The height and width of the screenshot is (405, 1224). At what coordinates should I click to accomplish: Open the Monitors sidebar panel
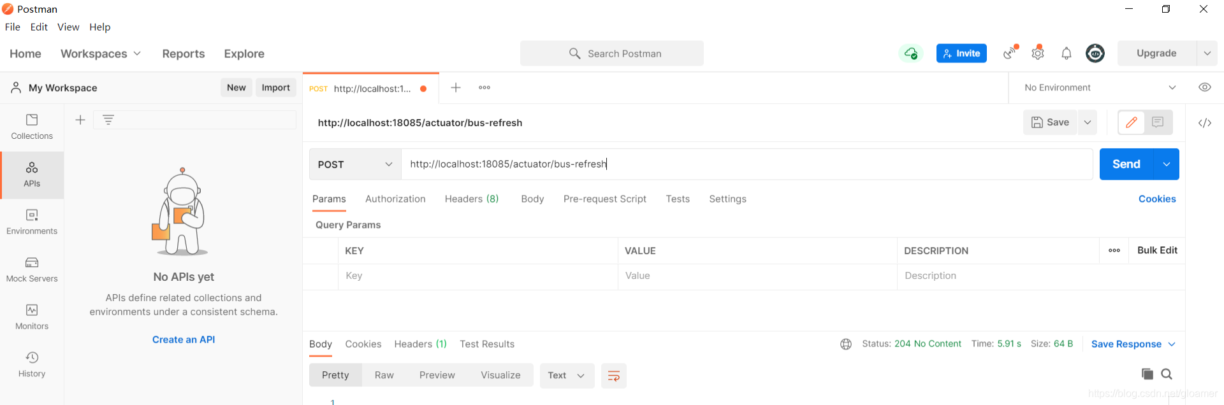click(32, 317)
